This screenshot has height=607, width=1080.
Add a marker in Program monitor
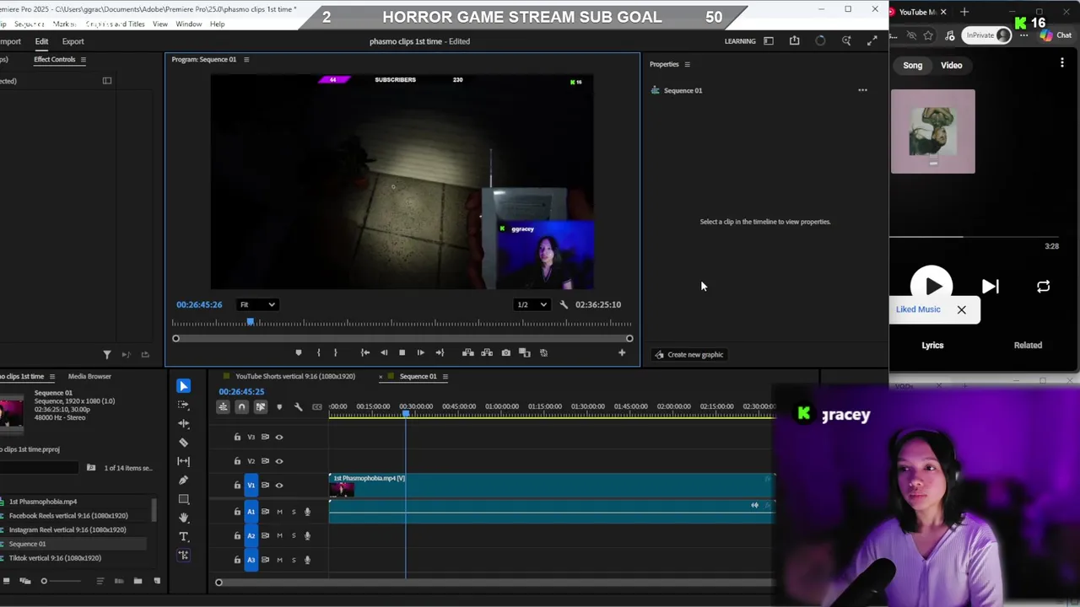click(x=298, y=352)
